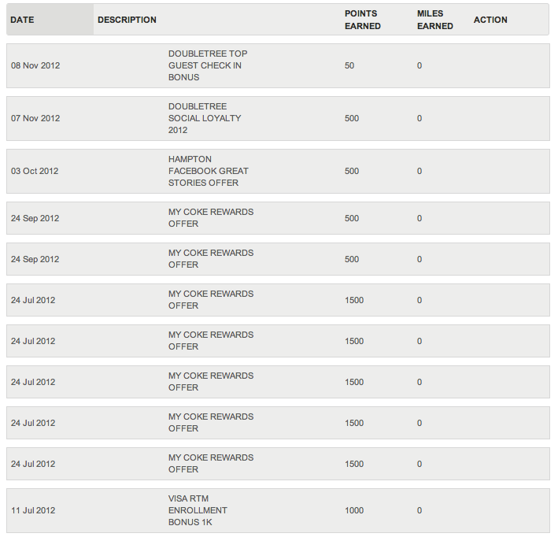Click the miles value in the 08 Nov row

pos(419,65)
